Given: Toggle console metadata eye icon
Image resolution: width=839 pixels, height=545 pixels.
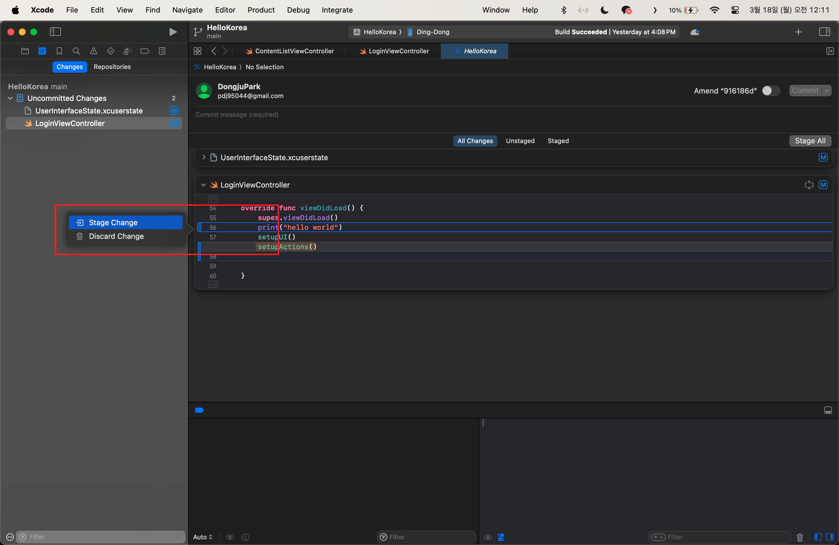Looking at the screenshot, I should [488, 537].
